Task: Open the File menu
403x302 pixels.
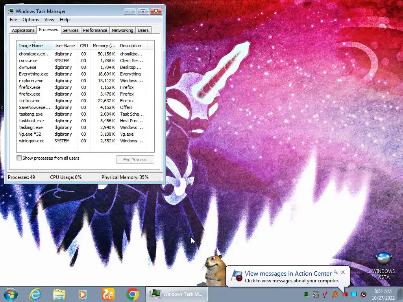Action: [13, 20]
